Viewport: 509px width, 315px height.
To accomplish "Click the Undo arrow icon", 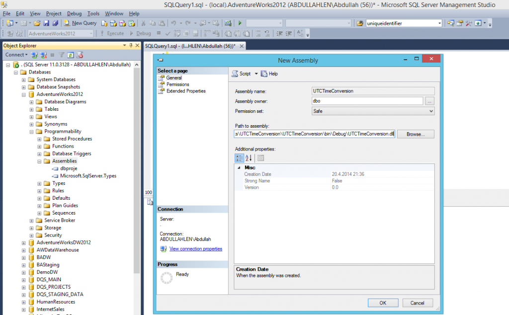I will click(173, 23).
